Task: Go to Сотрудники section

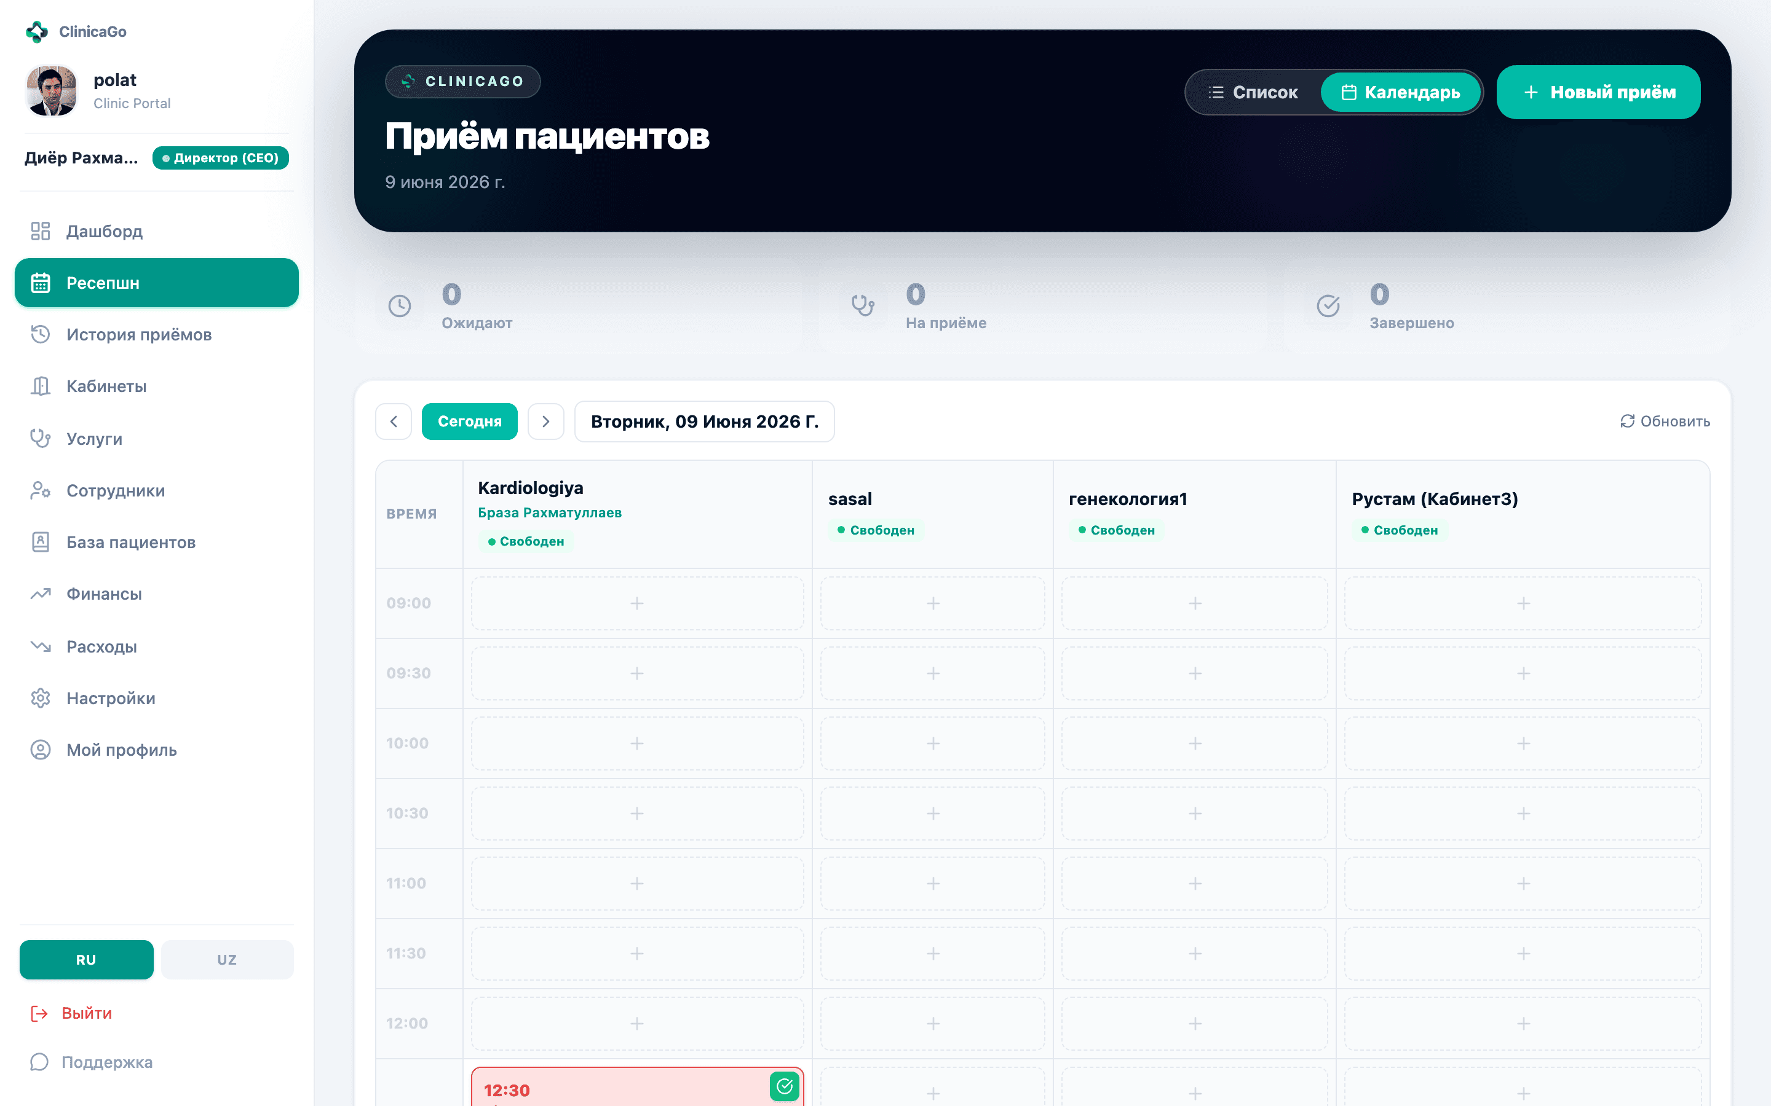Action: [x=157, y=490]
